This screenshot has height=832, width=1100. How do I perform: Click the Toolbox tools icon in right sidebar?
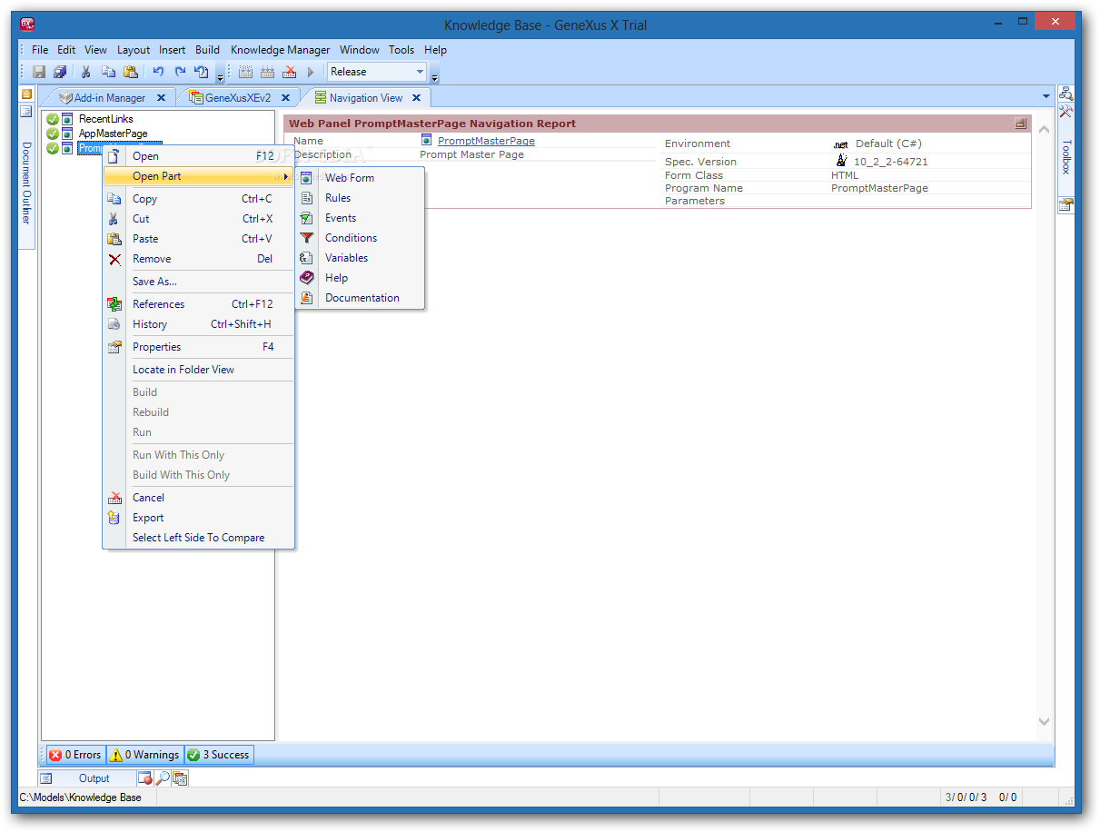pos(1065,112)
